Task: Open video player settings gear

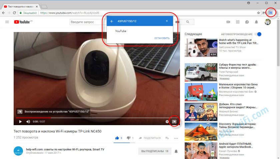Action: (167, 121)
